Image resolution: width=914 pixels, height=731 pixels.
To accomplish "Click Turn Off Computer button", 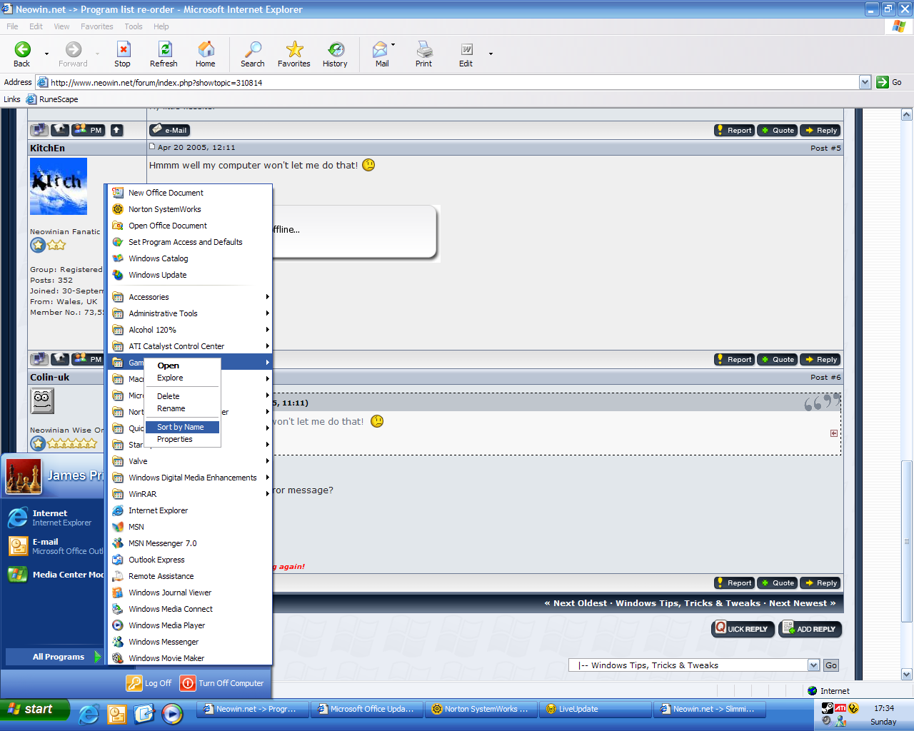I will [x=222, y=683].
